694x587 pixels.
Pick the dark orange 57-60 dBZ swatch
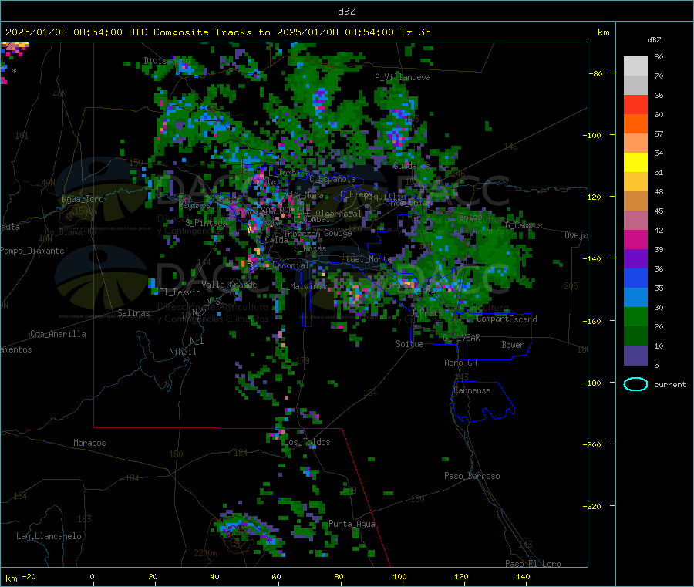pyautogui.click(x=635, y=124)
